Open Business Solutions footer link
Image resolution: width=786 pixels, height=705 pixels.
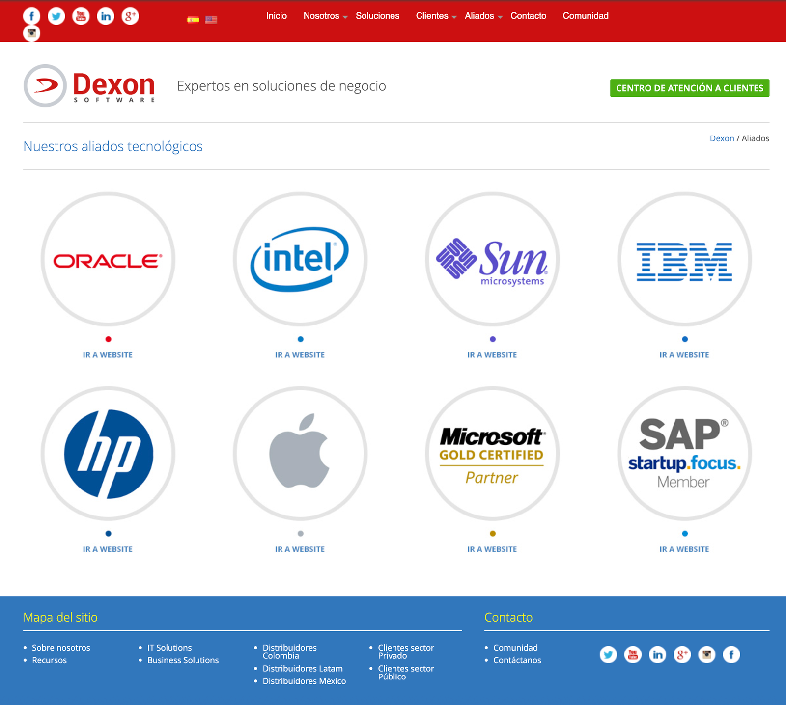click(x=183, y=660)
